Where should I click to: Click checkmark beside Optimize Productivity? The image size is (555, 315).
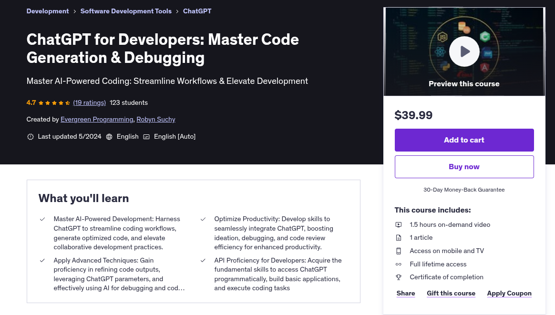203,219
